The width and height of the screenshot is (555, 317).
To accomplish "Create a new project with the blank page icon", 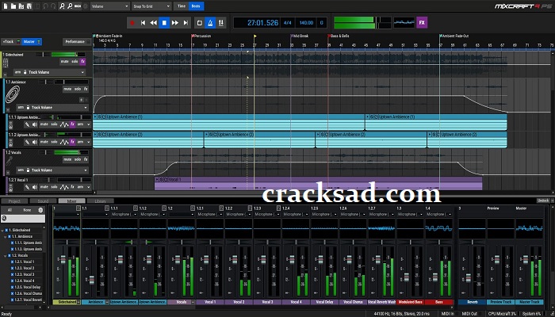I will tap(6, 6).
